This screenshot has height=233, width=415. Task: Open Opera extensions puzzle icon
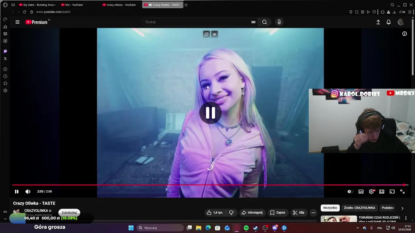383,12
